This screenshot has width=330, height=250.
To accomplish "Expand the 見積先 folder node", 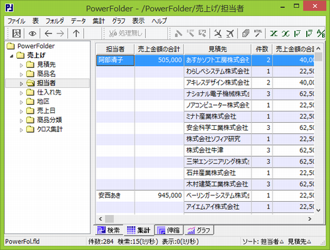I will click(x=21, y=65).
